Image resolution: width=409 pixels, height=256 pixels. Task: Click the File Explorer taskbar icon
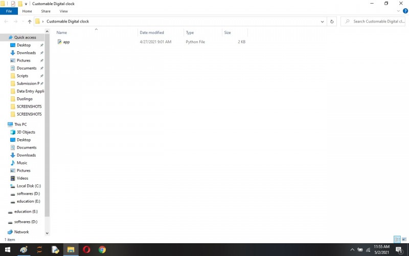click(71, 250)
